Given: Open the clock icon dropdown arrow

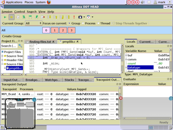Looking at the screenshot, I should (92, 17).
